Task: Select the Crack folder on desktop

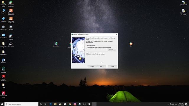Action: click(3, 86)
